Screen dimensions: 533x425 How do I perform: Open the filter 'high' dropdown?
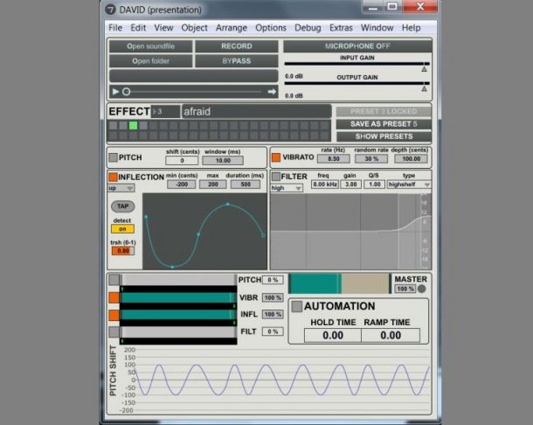(287, 188)
